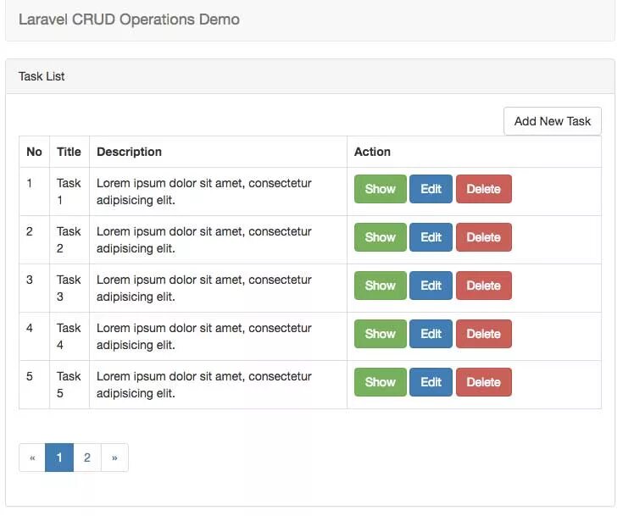Click the Description column header

pos(218,152)
